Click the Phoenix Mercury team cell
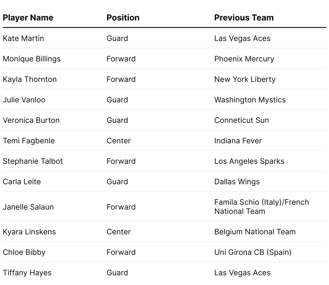 tap(244, 59)
